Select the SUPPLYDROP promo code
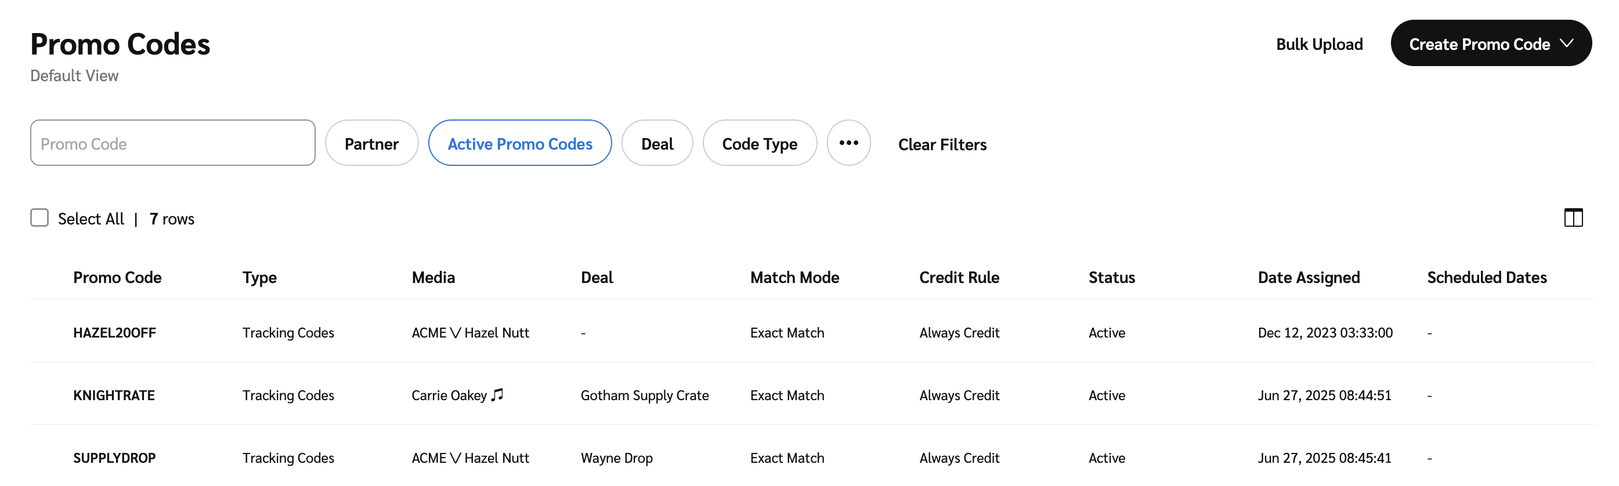This screenshot has height=486, width=1619. pos(114,458)
